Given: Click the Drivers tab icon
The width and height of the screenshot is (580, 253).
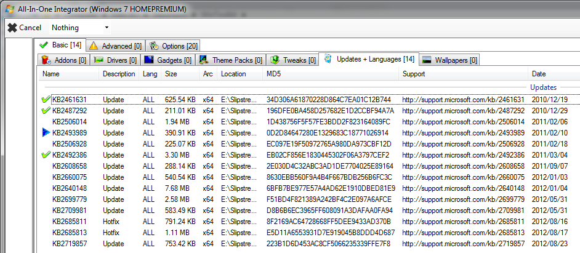Looking at the screenshot, I should 99,60.
